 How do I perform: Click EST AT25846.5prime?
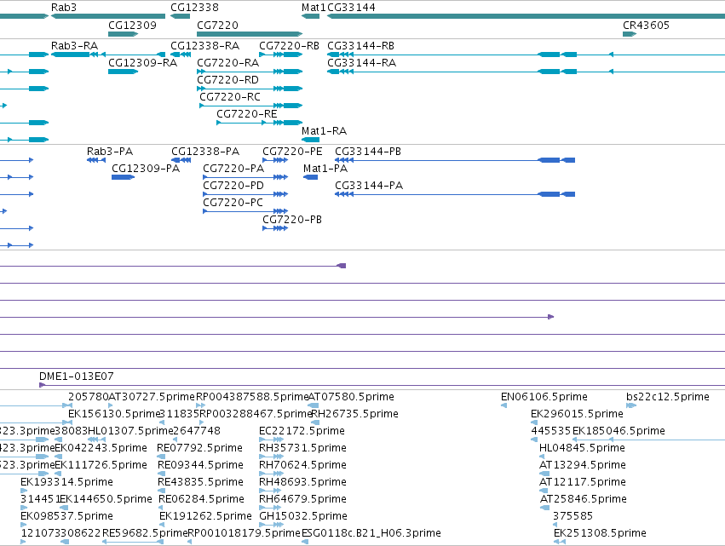(584, 499)
